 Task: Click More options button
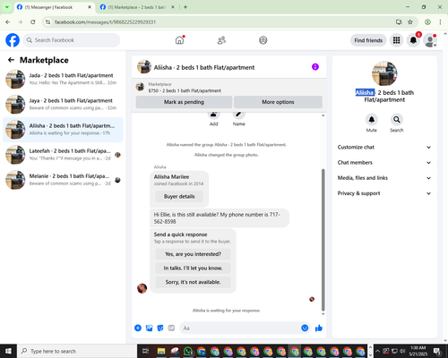pyautogui.click(x=278, y=102)
